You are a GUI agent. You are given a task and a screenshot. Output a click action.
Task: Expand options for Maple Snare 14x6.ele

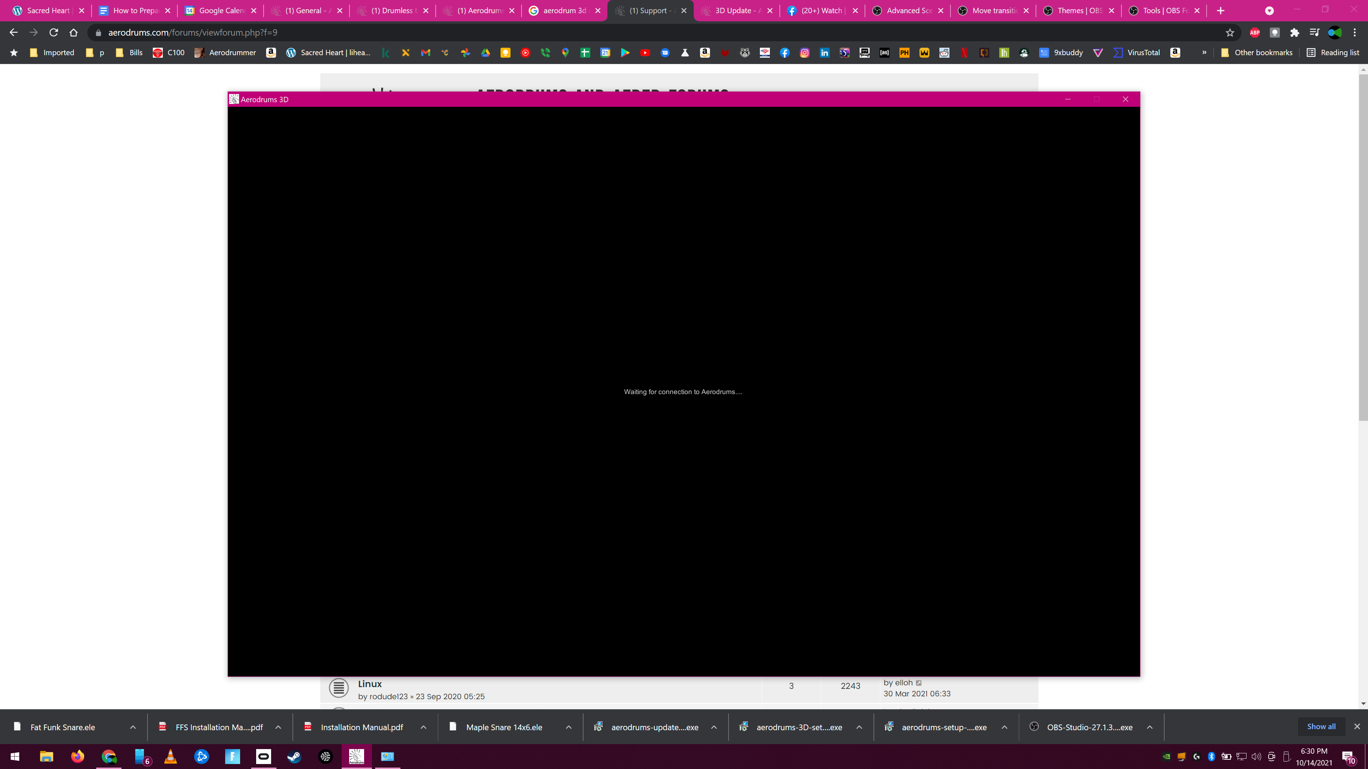click(569, 727)
